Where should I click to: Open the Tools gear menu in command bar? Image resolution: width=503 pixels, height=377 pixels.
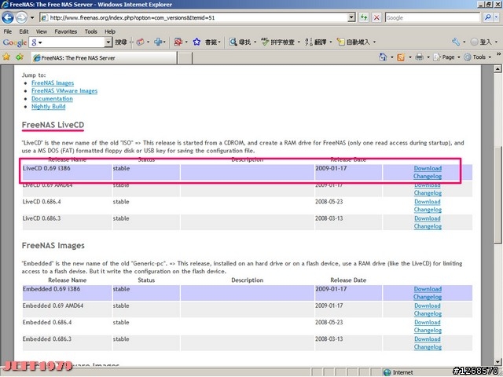475,57
